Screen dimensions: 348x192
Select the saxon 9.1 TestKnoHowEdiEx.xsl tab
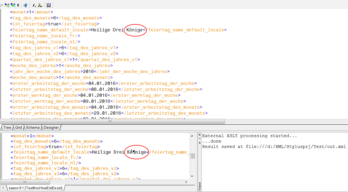35,188
